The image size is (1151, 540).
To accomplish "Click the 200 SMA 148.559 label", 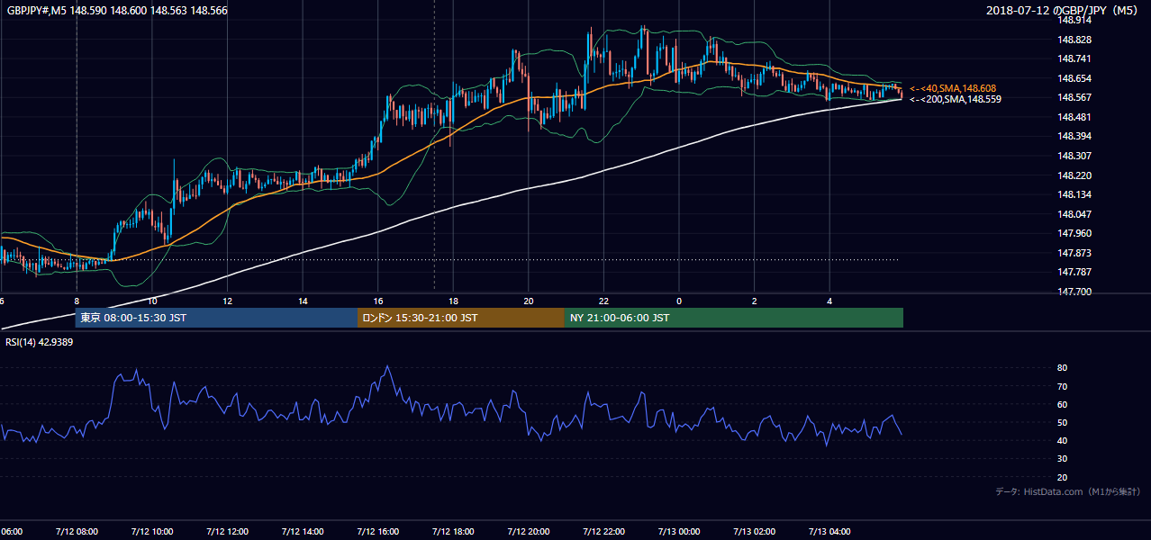I will 955,99.
